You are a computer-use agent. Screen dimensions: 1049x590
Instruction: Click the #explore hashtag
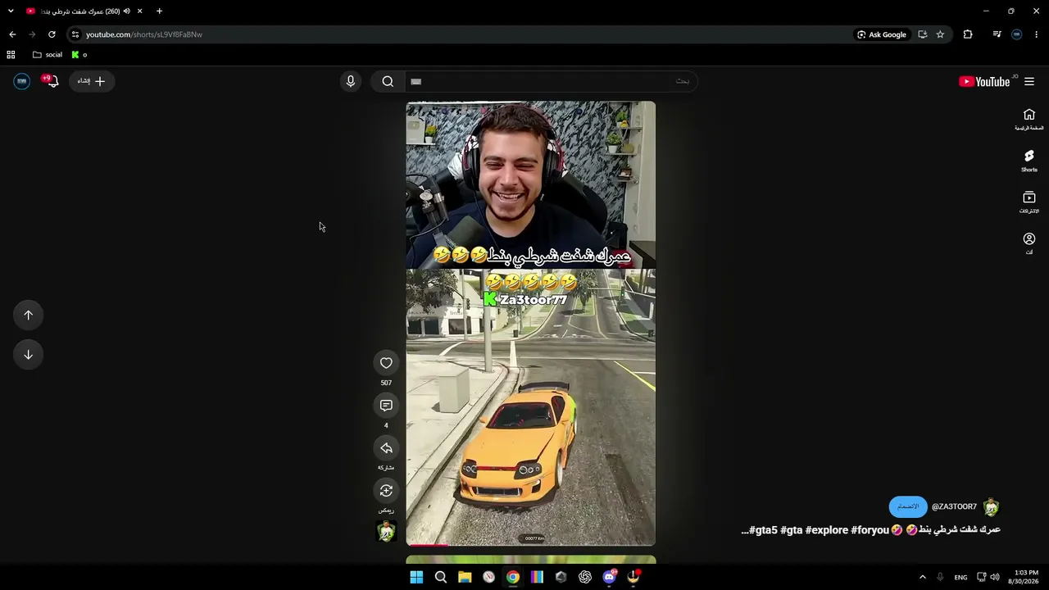coord(826,530)
